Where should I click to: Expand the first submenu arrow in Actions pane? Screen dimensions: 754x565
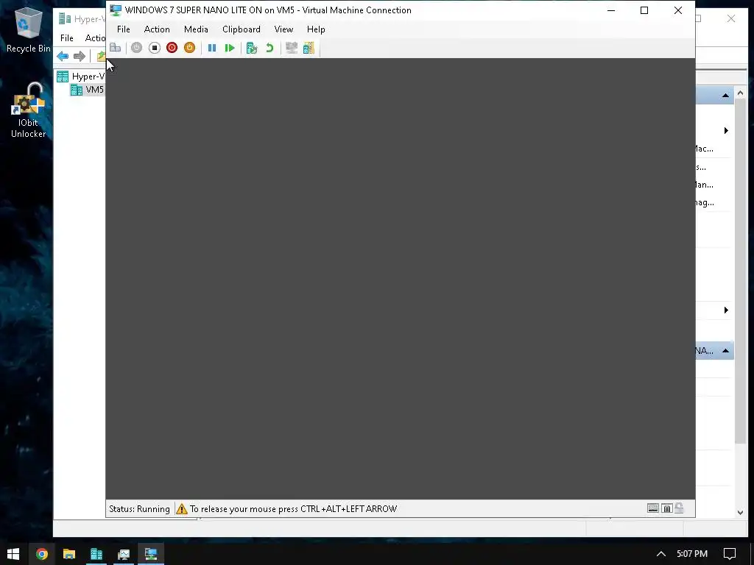[726, 131]
